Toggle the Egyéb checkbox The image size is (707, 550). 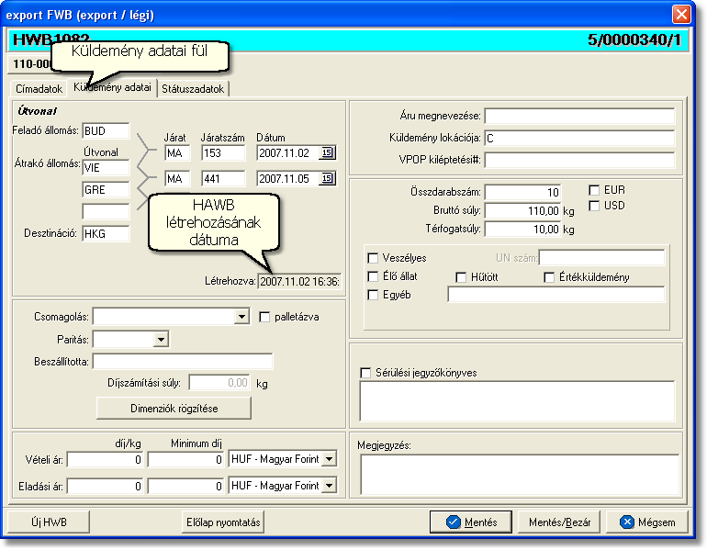tap(373, 295)
